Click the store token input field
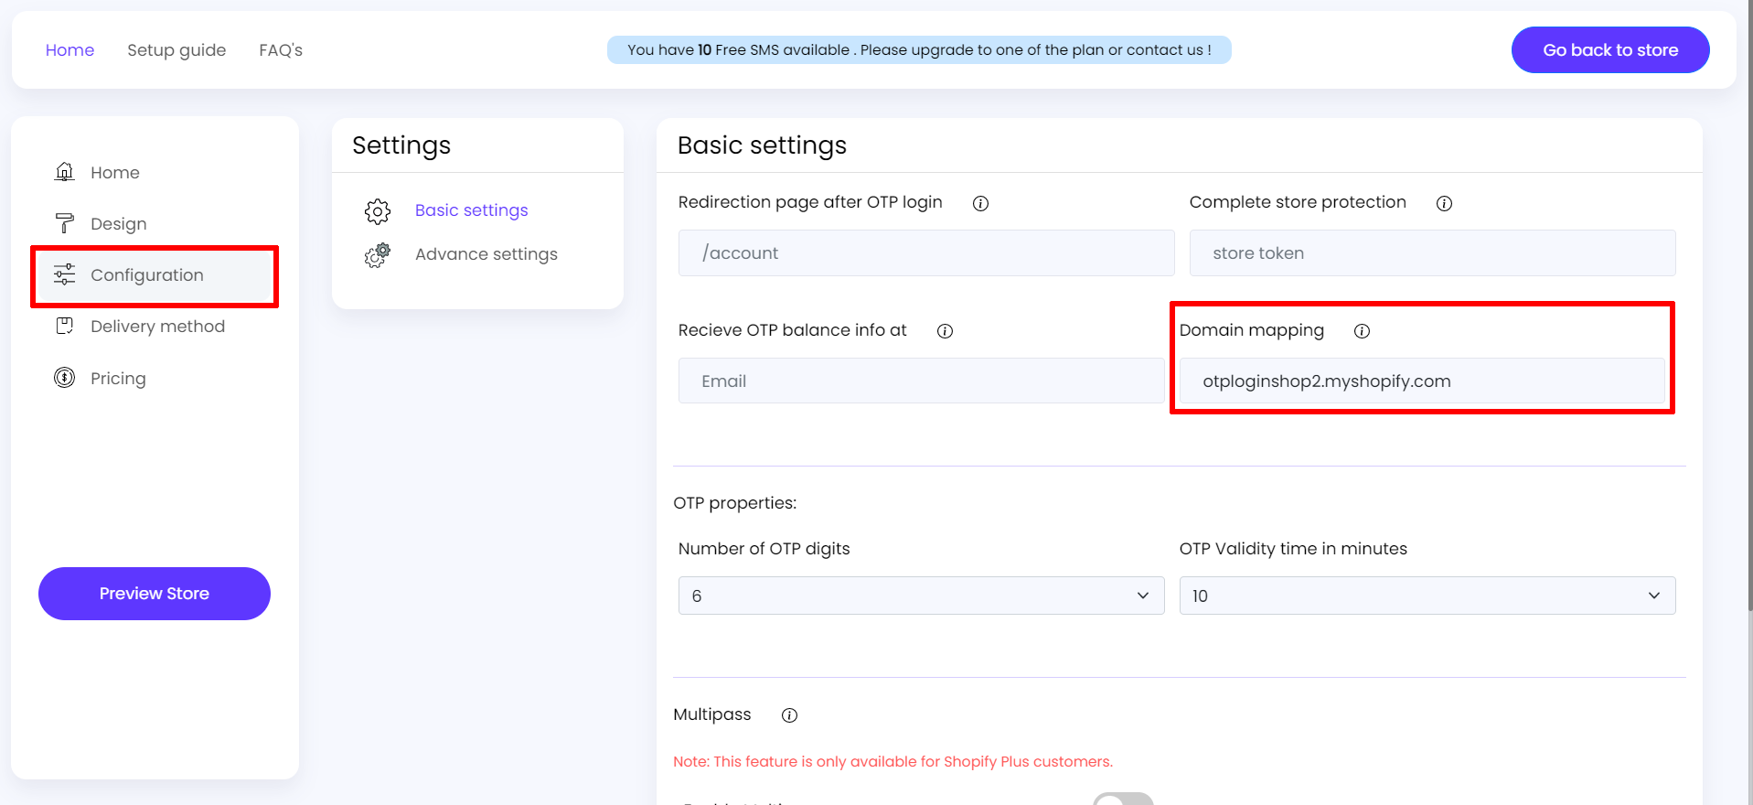This screenshot has height=805, width=1753. 1432,253
